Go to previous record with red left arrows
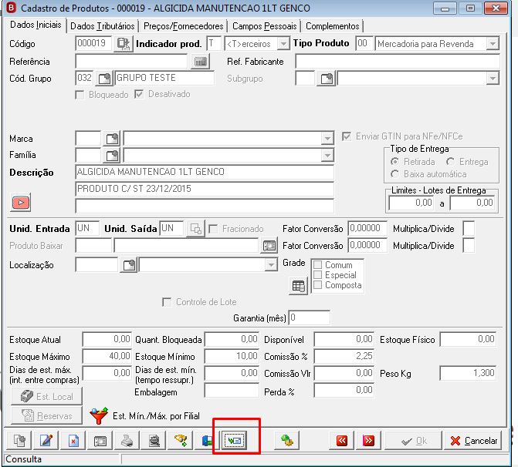518x467 pixels. pyautogui.click(x=342, y=441)
